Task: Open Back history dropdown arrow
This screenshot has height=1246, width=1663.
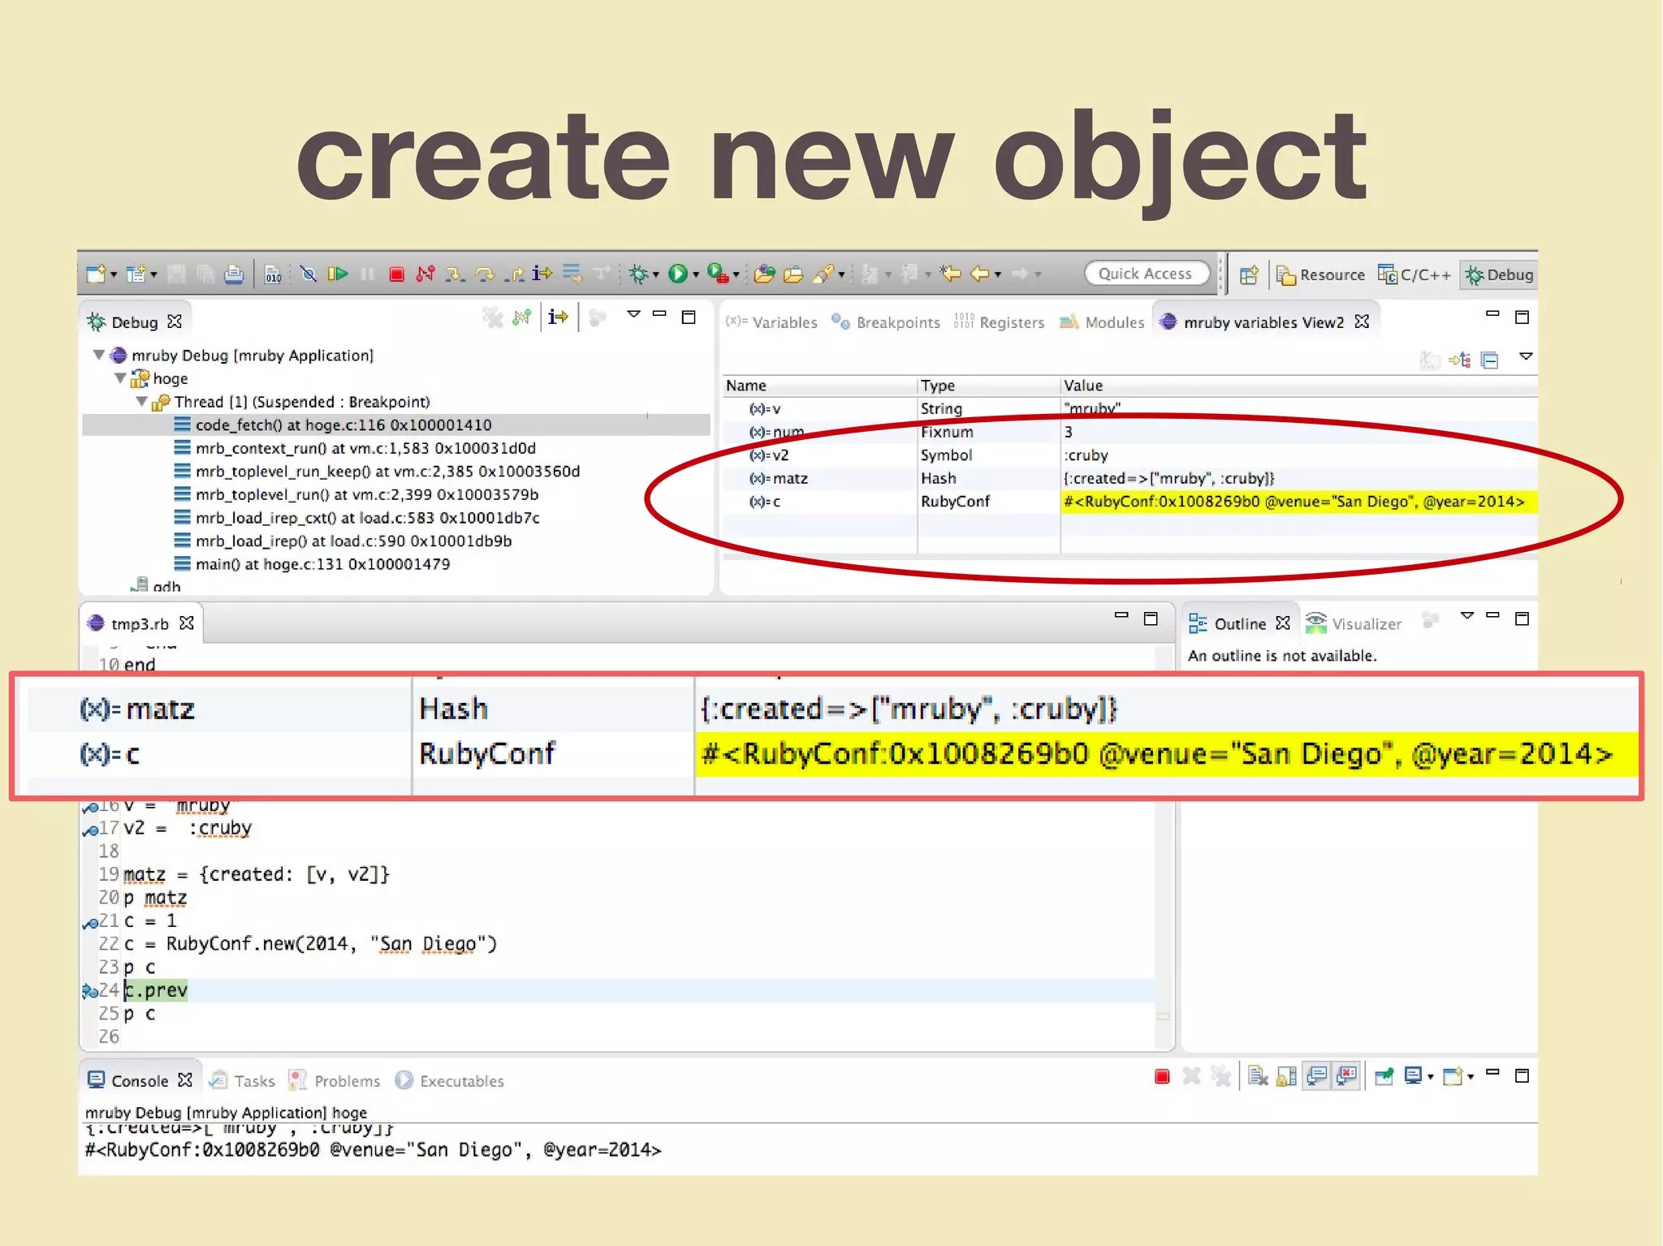Action: [998, 275]
